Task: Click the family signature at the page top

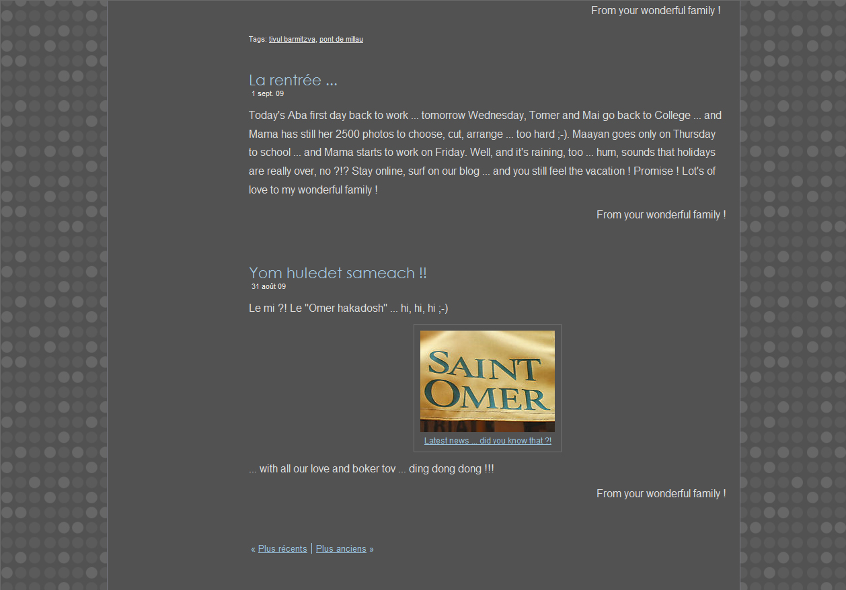Action: [x=655, y=11]
